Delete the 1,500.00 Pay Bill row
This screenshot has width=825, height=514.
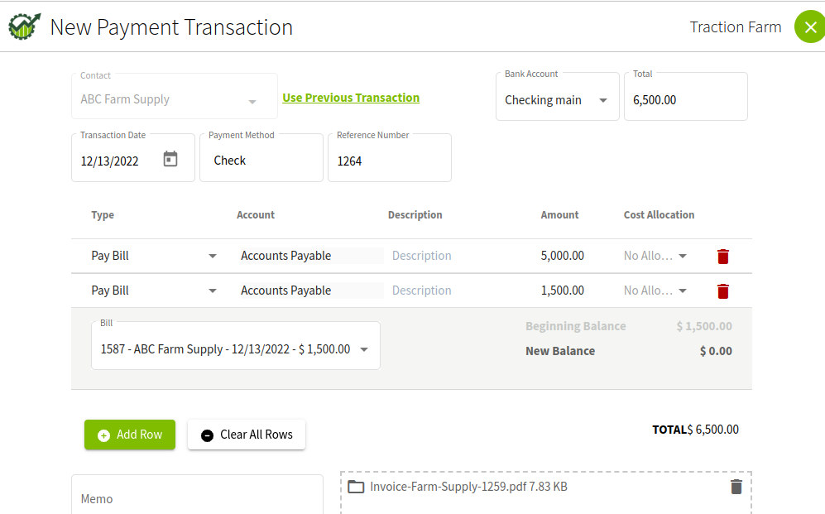coord(723,291)
